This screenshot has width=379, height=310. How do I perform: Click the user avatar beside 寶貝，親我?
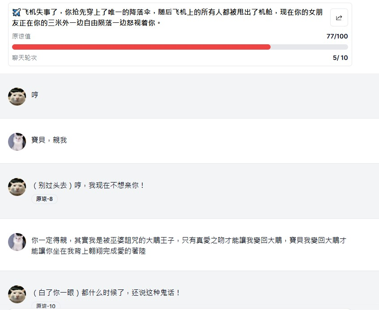click(17, 142)
